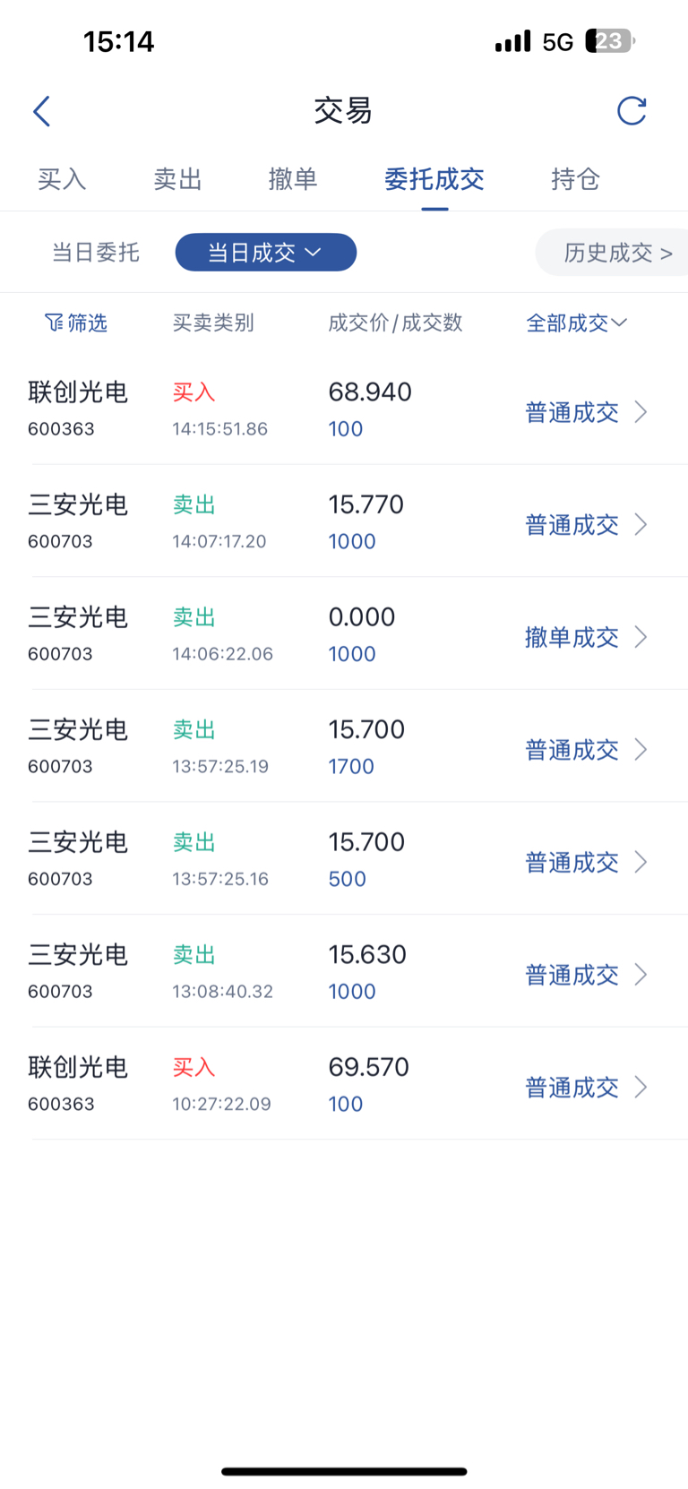The width and height of the screenshot is (688, 1489).
Task: Tap the battery indicator in status bar
Action: [609, 41]
